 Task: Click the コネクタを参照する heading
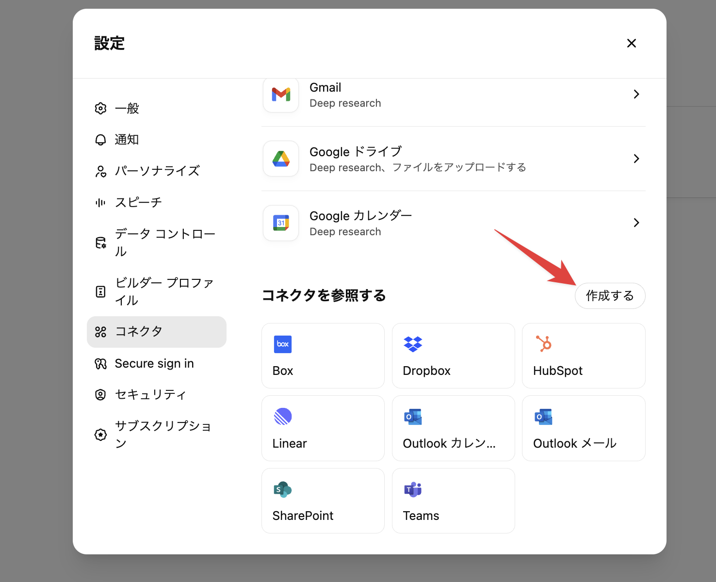pos(324,295)
